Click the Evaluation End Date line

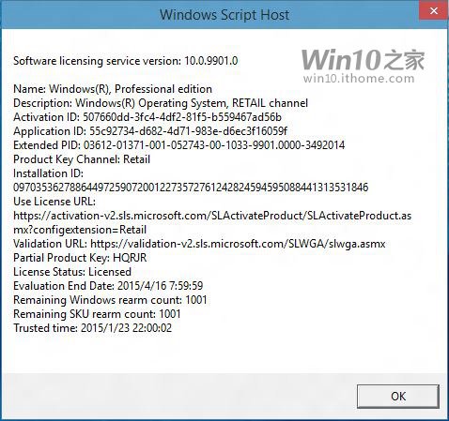tap(108, 286)
